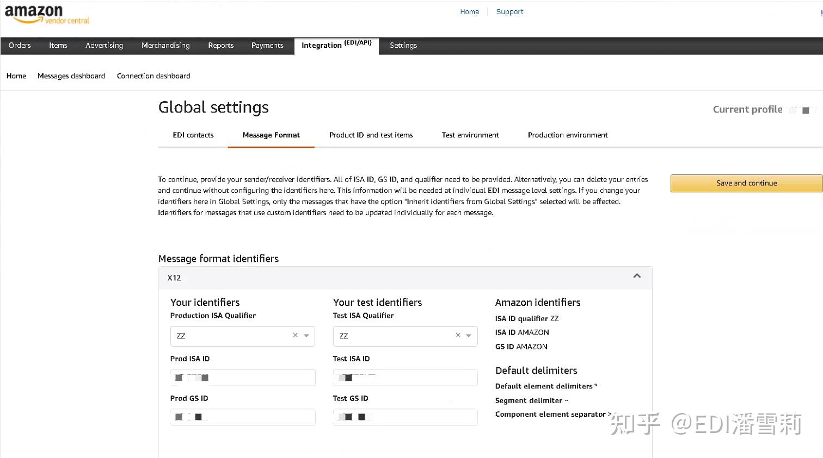Image resolution: width=823 pixels, height=458 pixels.
Task: Open the Connection dashboard
Action: pos(153,76)
